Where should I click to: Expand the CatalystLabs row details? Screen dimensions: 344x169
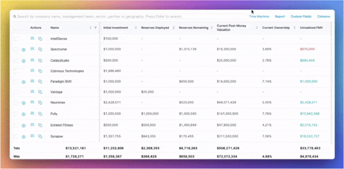(24, 61)
